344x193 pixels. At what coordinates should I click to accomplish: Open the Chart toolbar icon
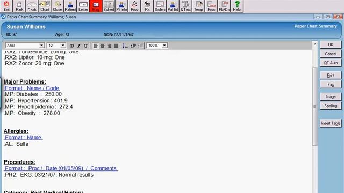(x=45, y=6)
